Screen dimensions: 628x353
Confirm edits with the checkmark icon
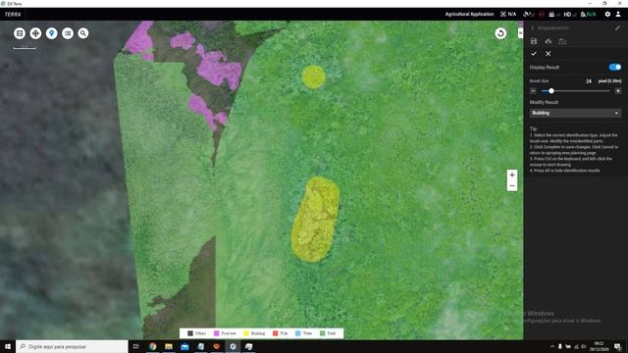(x=534, y=54)
